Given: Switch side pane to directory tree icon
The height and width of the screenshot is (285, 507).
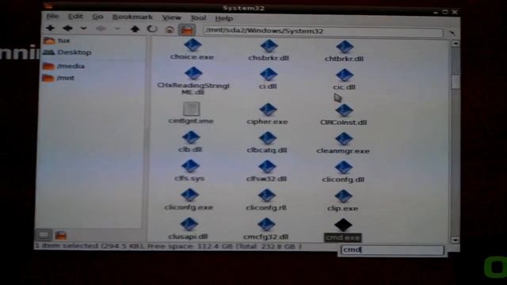Looking at the screenshot, I should [x=61, y=235].
